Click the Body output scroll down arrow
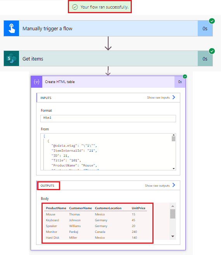The width and height of the screenshot is (221, 255). click(173, 236)
